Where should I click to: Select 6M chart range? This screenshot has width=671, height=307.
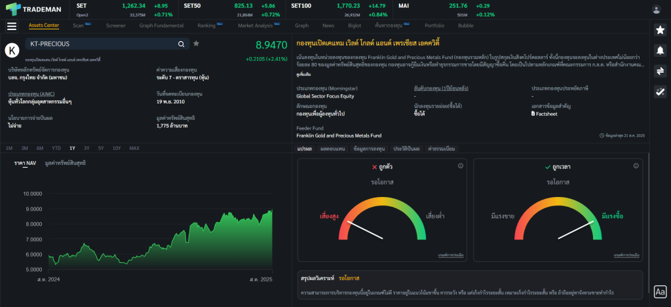click(40, 148)
